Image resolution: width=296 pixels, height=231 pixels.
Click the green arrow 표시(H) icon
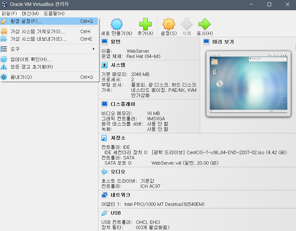coord(205,24)
